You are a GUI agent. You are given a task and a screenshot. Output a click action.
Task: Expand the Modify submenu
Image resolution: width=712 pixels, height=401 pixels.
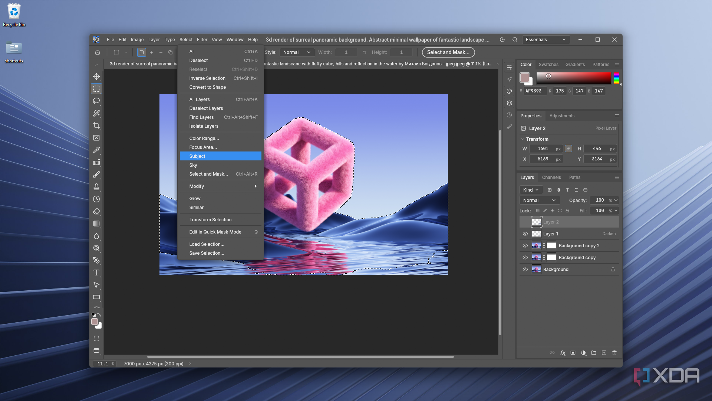tap(221, 186)
